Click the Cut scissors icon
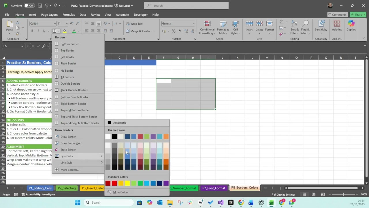The image size is (369, 208). coord(18,22)
